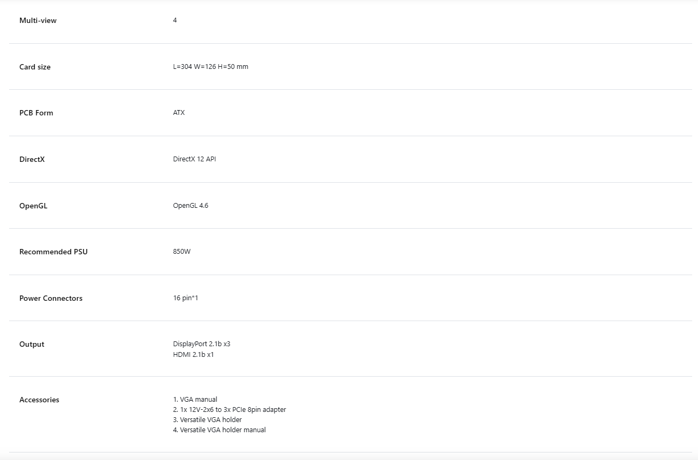Select the DirectX 12 API text
The width and height of the screenshot is (698, 460).
point(195,159)
